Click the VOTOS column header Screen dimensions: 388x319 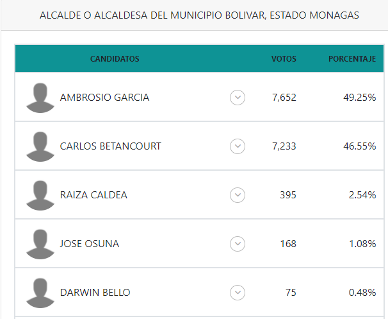coord(284,59)
